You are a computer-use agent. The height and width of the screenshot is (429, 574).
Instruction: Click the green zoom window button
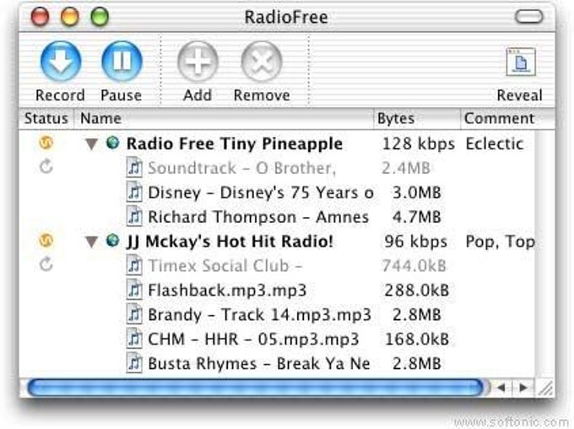pyautogui.click(x=100, y=17)
